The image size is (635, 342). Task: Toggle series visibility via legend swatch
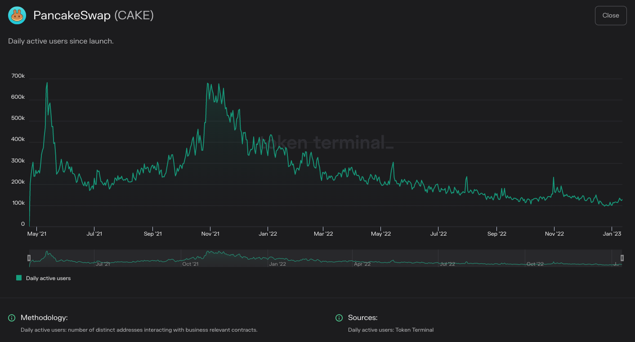[18, 278]
